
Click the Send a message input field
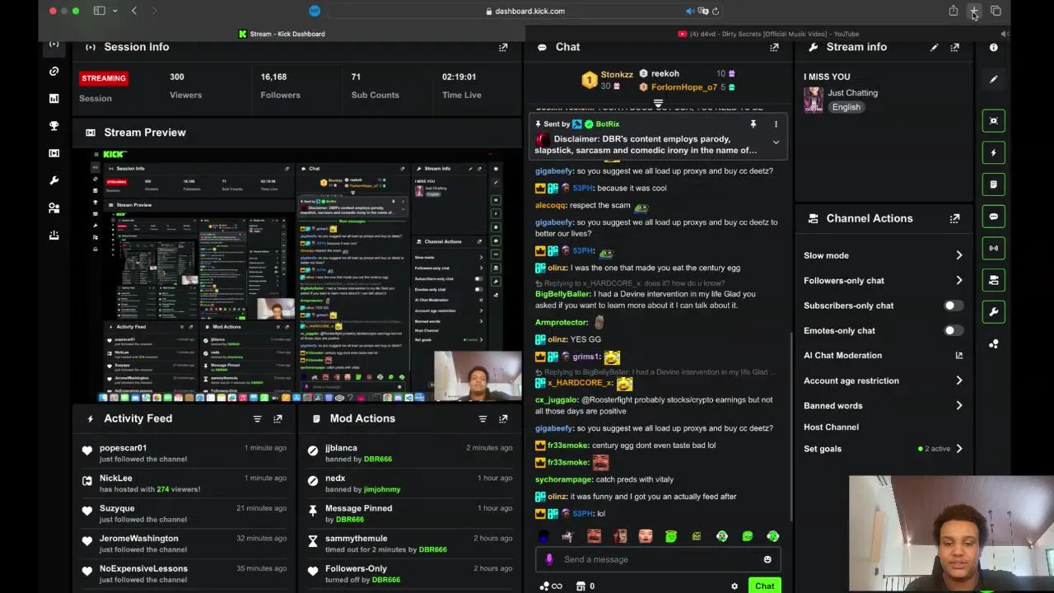tap(658, 559)
